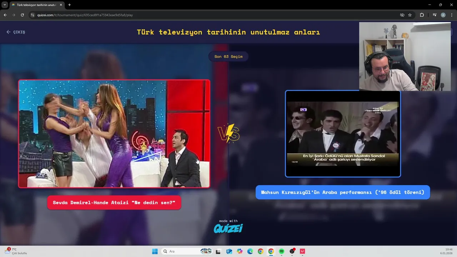This screenshot has height=257, width=457.
Task: Open the tab search dropdown arrow
Action: (5, 5)
